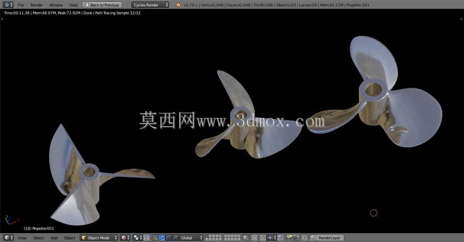Open the File menu
Viewport: 464px width, 242px height.
(x=21, y=5)
